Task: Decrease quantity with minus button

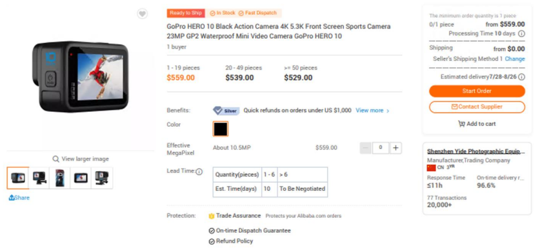Action: tap(366, 148)
